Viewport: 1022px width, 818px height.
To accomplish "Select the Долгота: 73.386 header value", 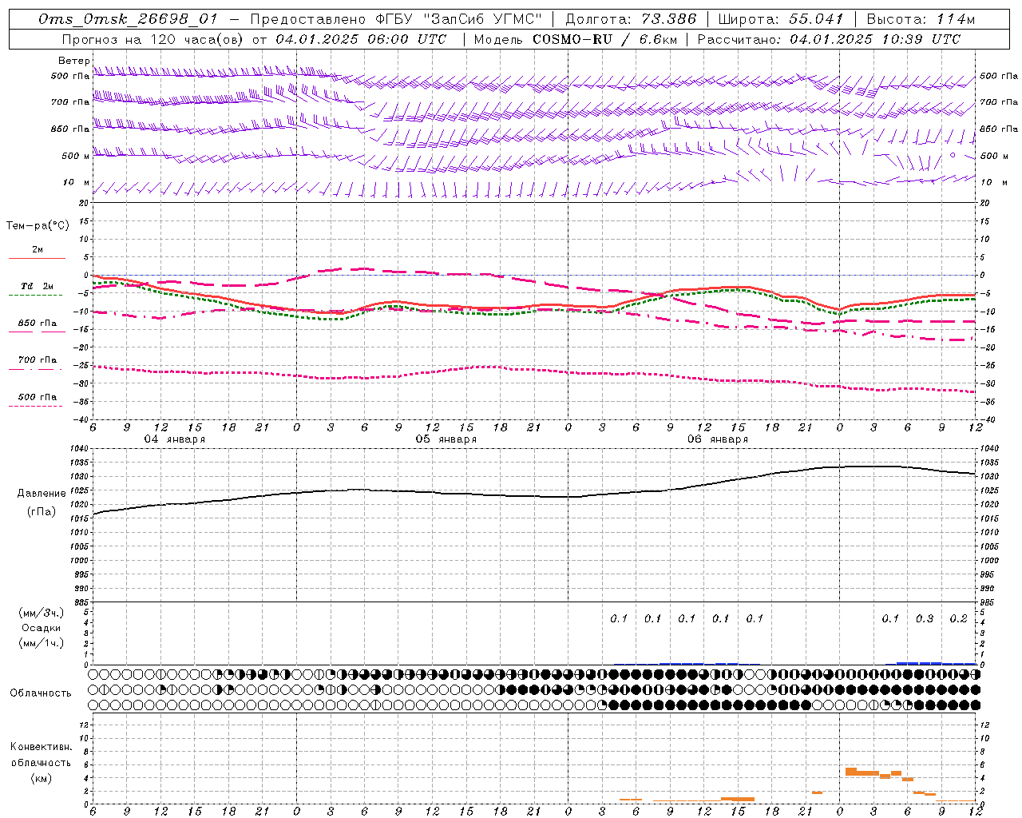I will (x=631, y=19).
